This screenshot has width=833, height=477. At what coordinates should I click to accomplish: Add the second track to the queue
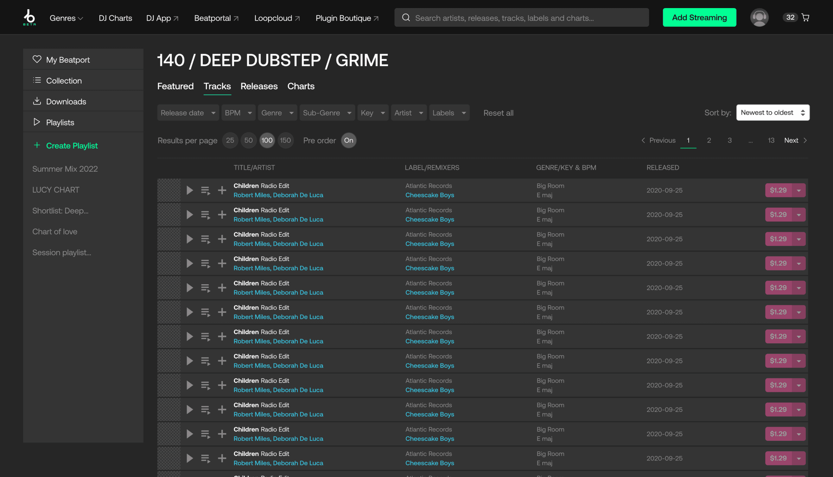click(205, 215)
